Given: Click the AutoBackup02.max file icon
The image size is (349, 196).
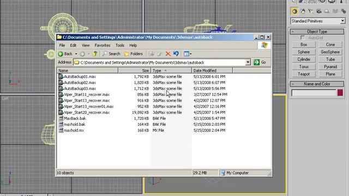Looking at the screenshot, I should pos(61,82).
